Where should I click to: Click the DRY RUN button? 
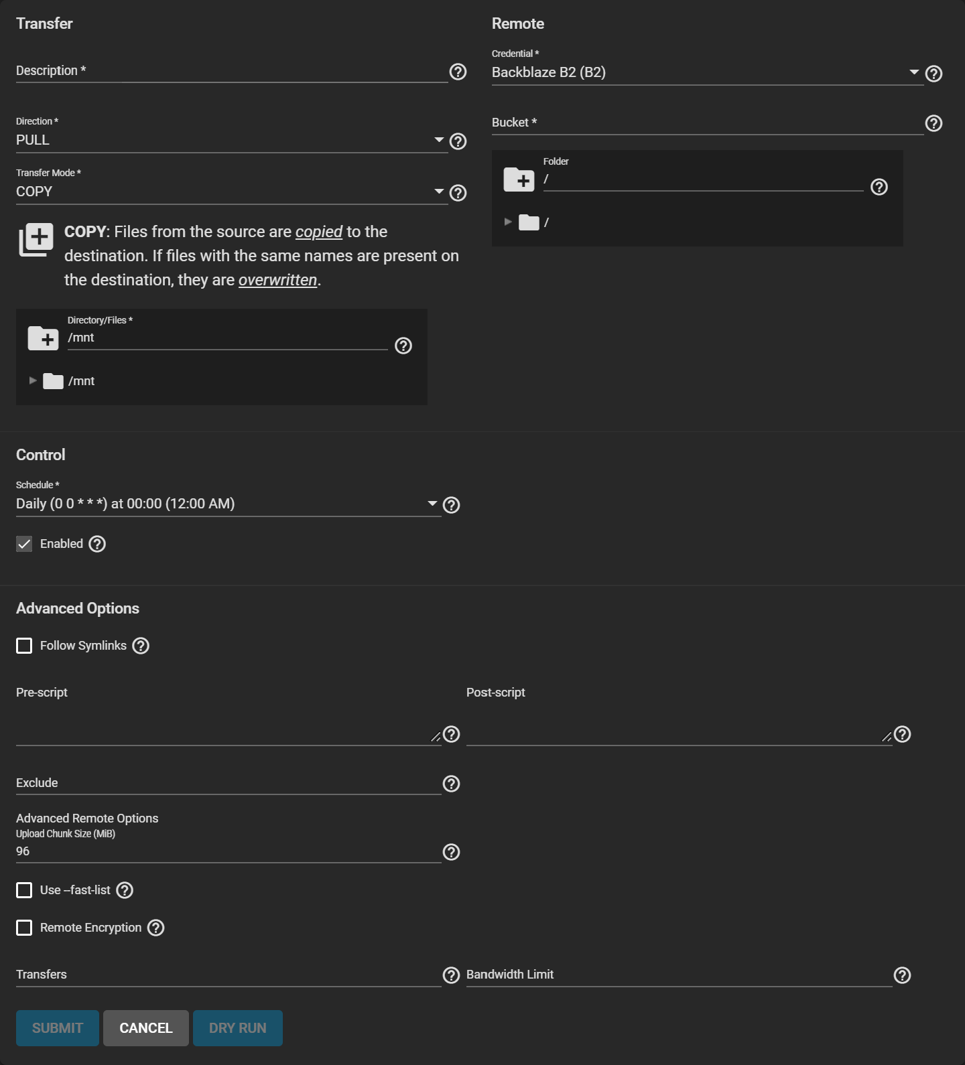238,1028
